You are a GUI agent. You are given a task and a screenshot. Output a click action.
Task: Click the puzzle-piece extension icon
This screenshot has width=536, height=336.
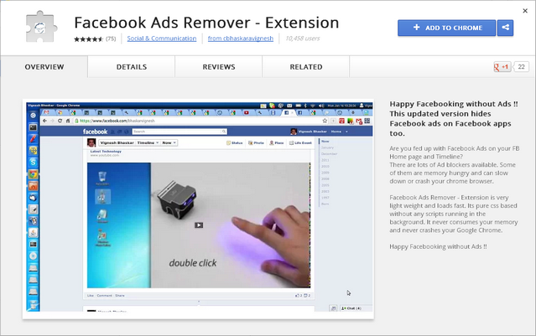coord(40,27)
